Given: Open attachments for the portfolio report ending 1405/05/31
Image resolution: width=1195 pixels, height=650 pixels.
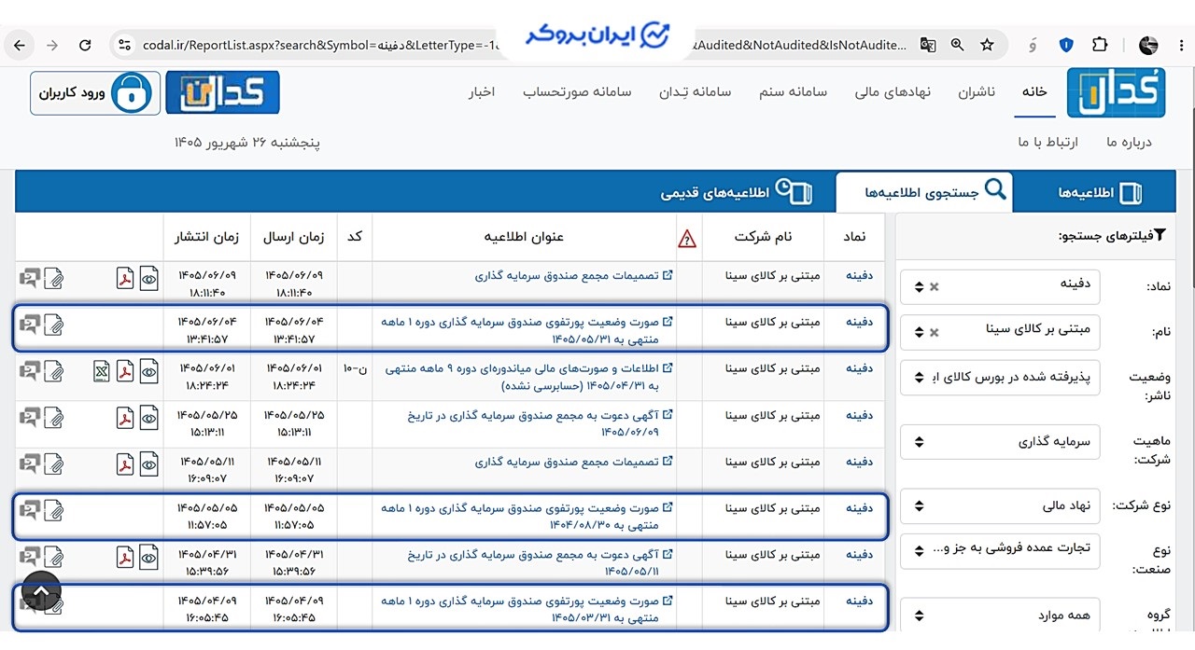Looking at the screenshot, I should [55, 324].
